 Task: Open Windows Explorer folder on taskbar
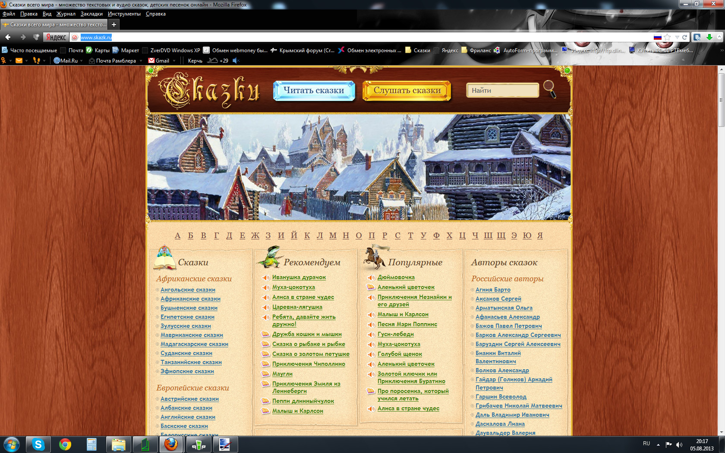click(x=118, y=444)
